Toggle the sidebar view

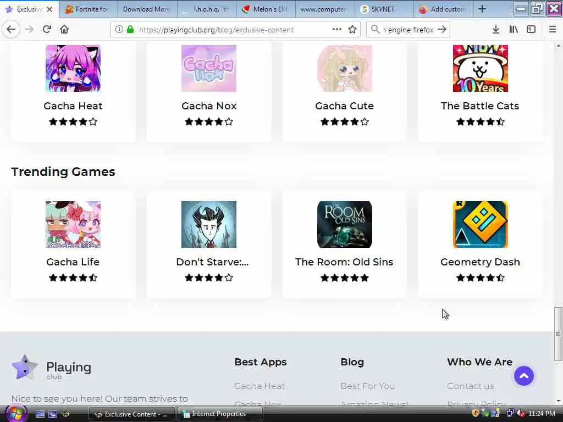531,30
